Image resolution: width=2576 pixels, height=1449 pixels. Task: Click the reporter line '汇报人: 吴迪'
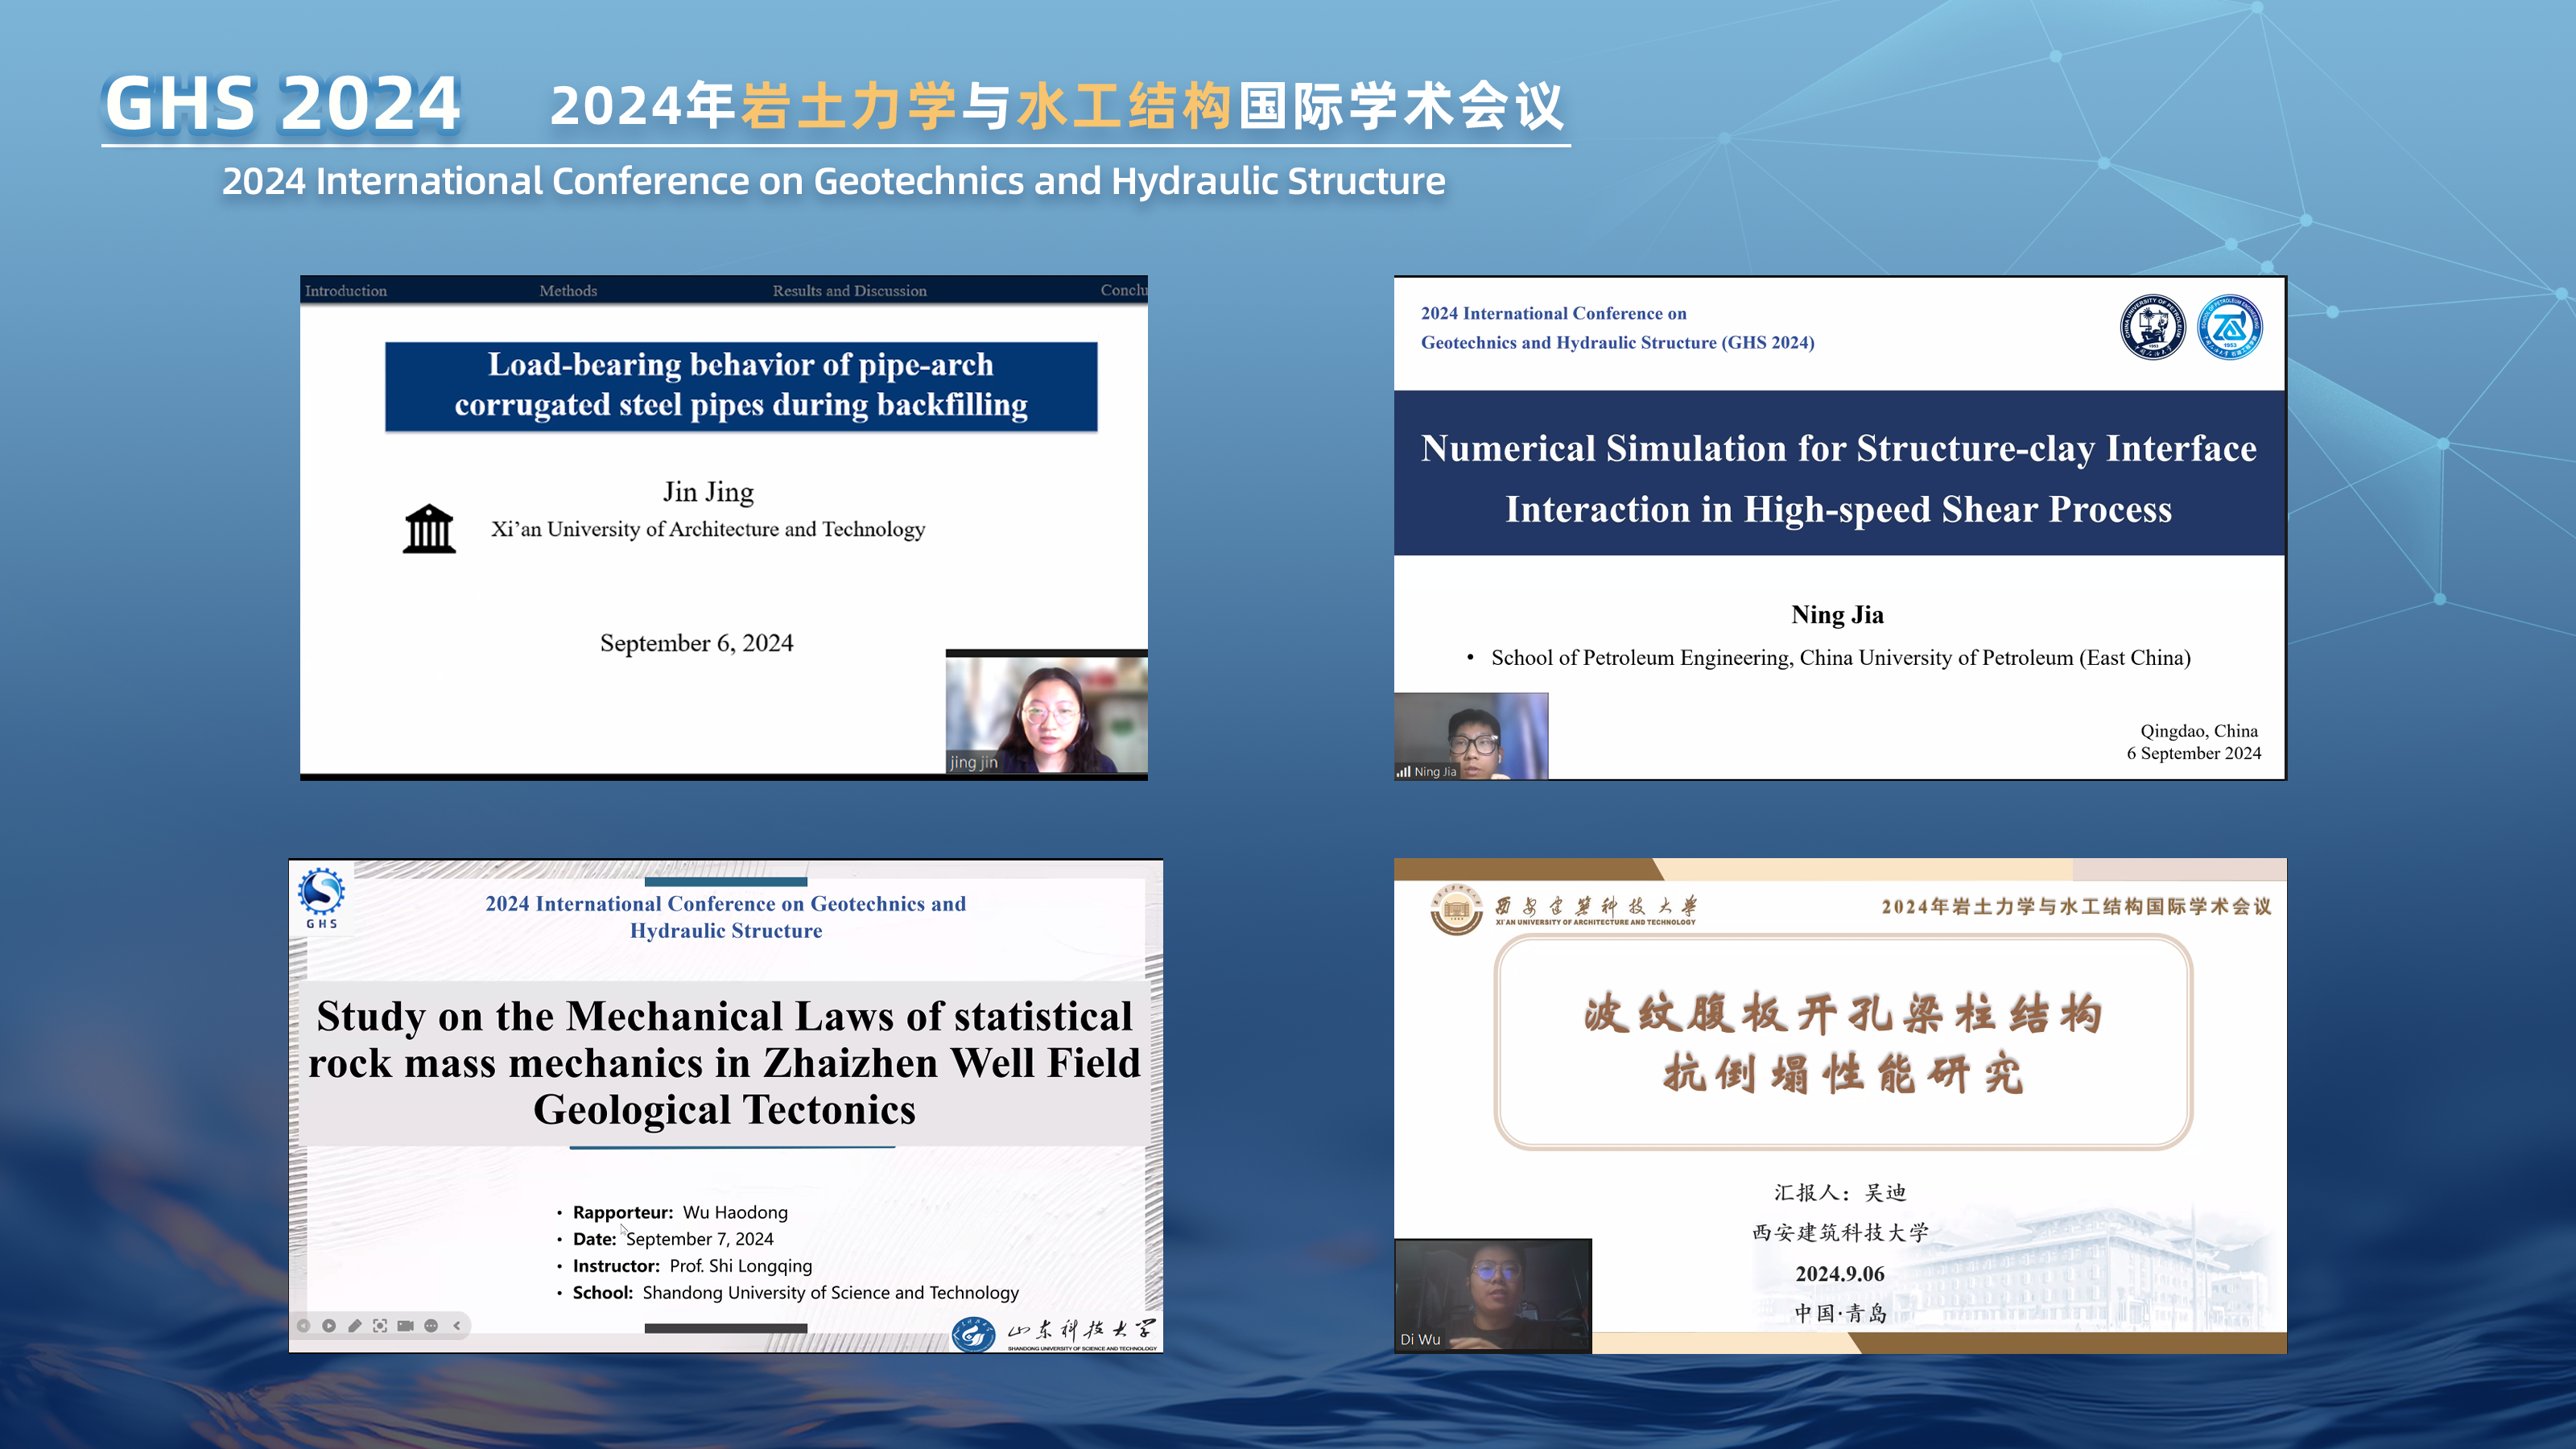1840,1192
